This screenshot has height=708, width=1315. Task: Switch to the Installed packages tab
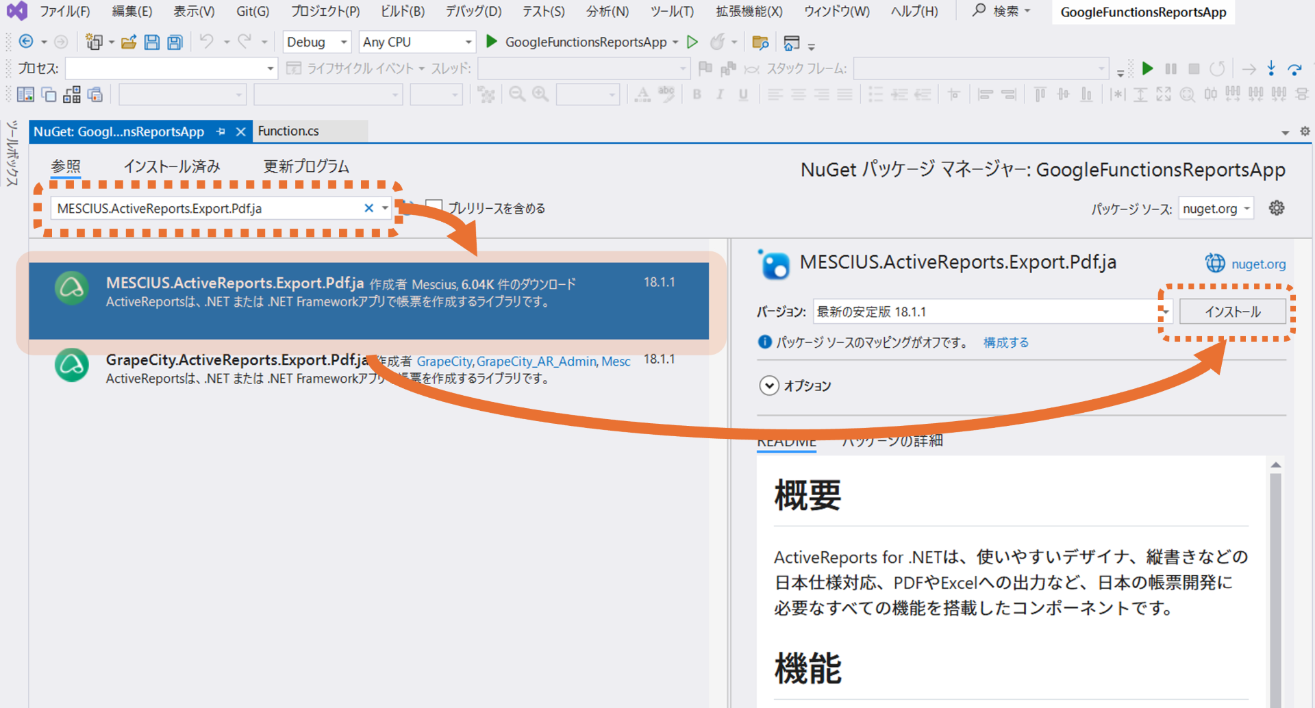click(x=172, y=166)
